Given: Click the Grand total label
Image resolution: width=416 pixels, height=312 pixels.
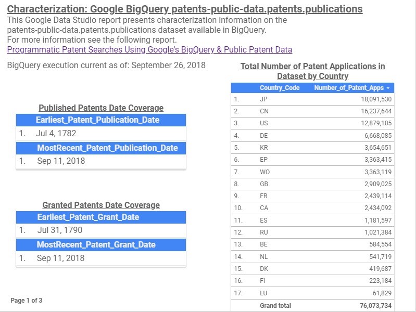Looking at the screenshot, I should pos(275,305).
